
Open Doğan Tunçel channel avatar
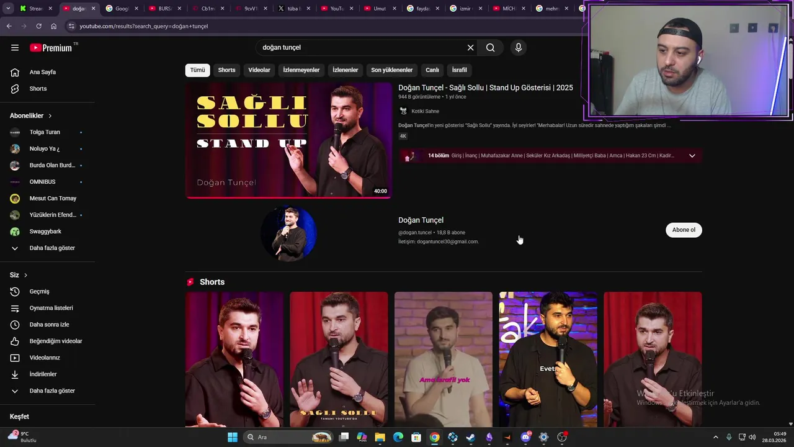(x=288, y=233)
